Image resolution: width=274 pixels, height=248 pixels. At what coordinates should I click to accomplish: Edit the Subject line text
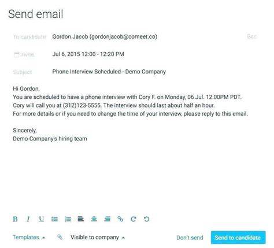pyautogui.click(x=109, y=72)
